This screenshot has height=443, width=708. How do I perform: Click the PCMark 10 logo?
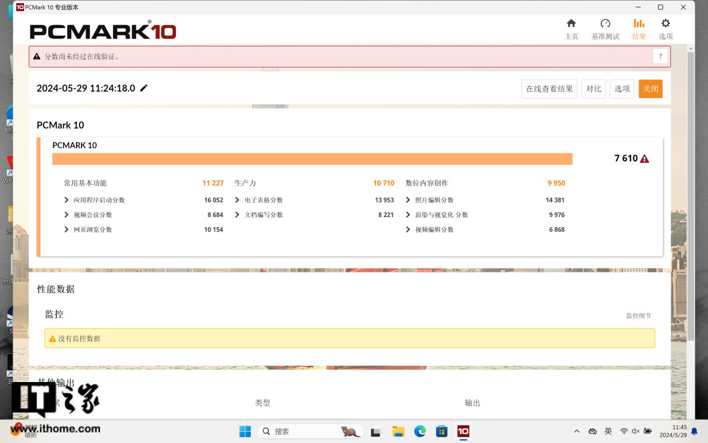tap(103, 31)
